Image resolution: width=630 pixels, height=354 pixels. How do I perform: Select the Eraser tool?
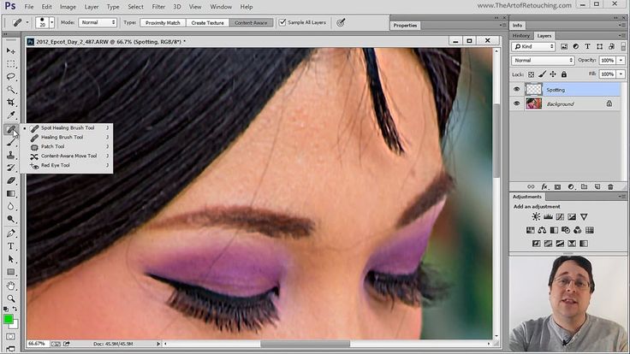tap(11, 180)
